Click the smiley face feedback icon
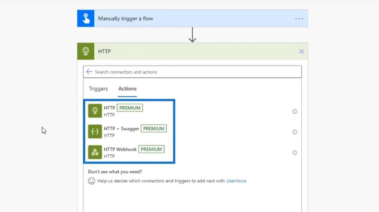The width and height of the screenshot is (379, 212). coord(91,181)
